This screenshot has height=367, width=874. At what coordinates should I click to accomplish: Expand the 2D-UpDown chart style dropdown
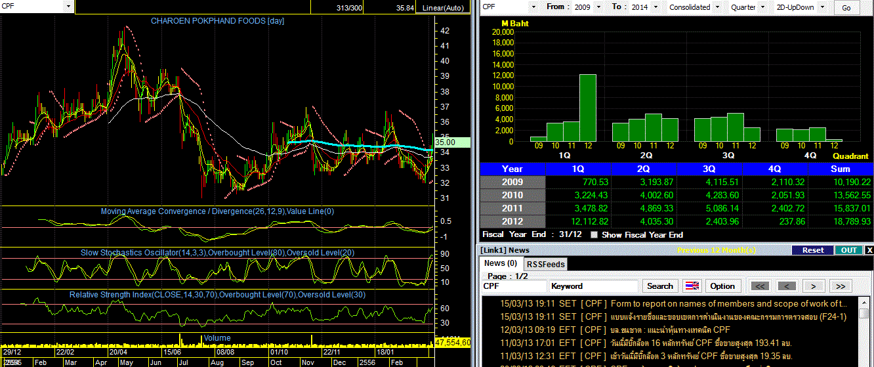[x=822, y=7]
